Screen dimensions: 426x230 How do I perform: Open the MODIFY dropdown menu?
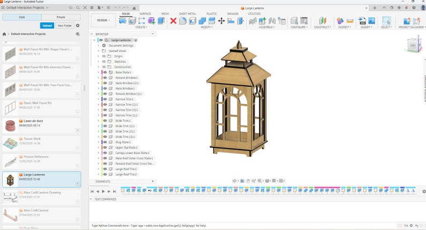pos(207,27)
